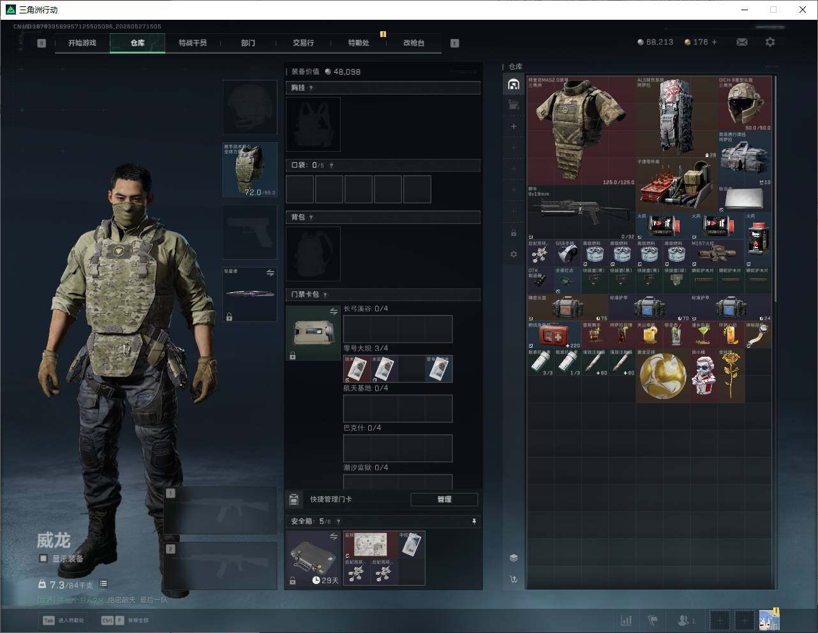Open the 部门 tab
This screenshot has height=633, width=818.
point(248,43)
